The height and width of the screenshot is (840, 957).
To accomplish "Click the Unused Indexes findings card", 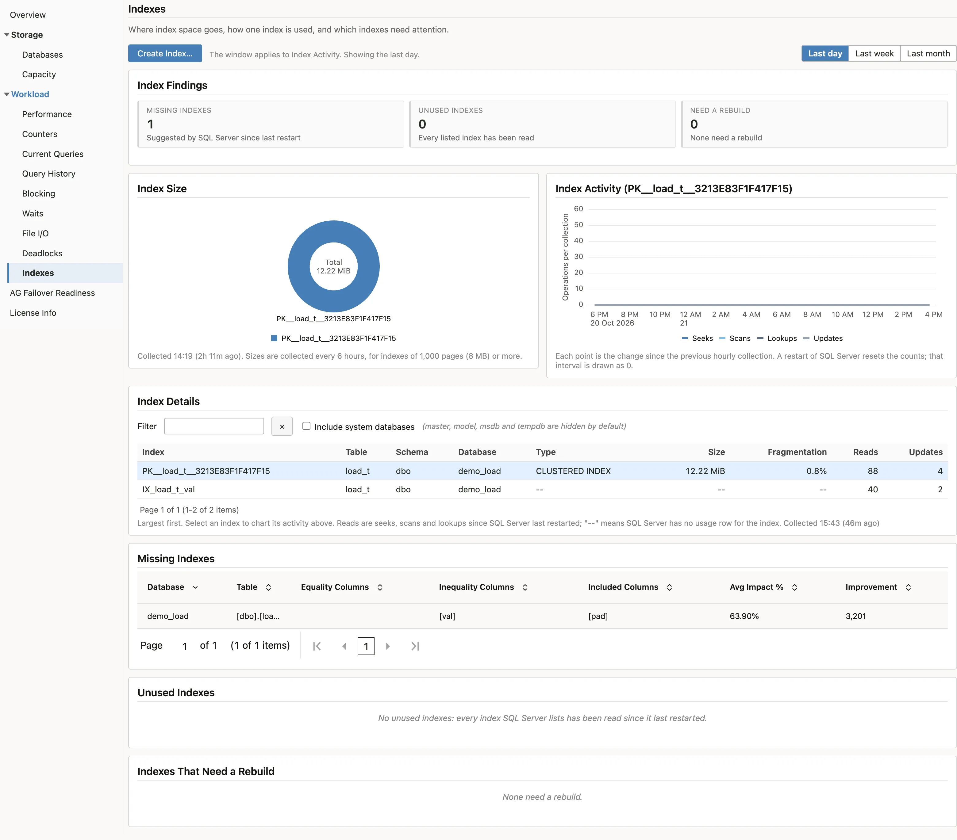I will tap(542, 124).
